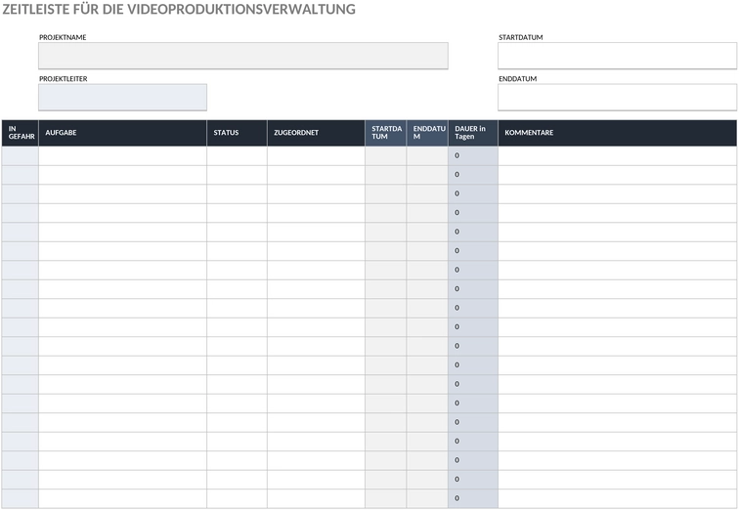This screenshot has width=739, height=510.
Task: Click the ENDDATUM label above the date box
Action: point(518,78)
